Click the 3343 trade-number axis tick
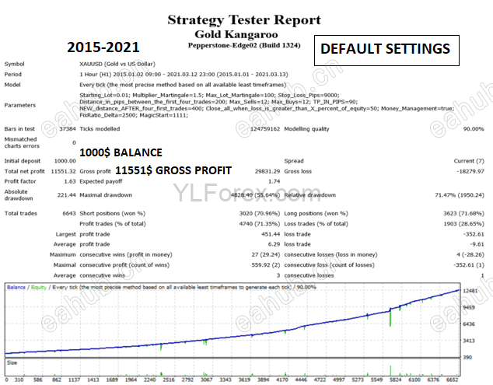The image size is (493, 385). 226,380
